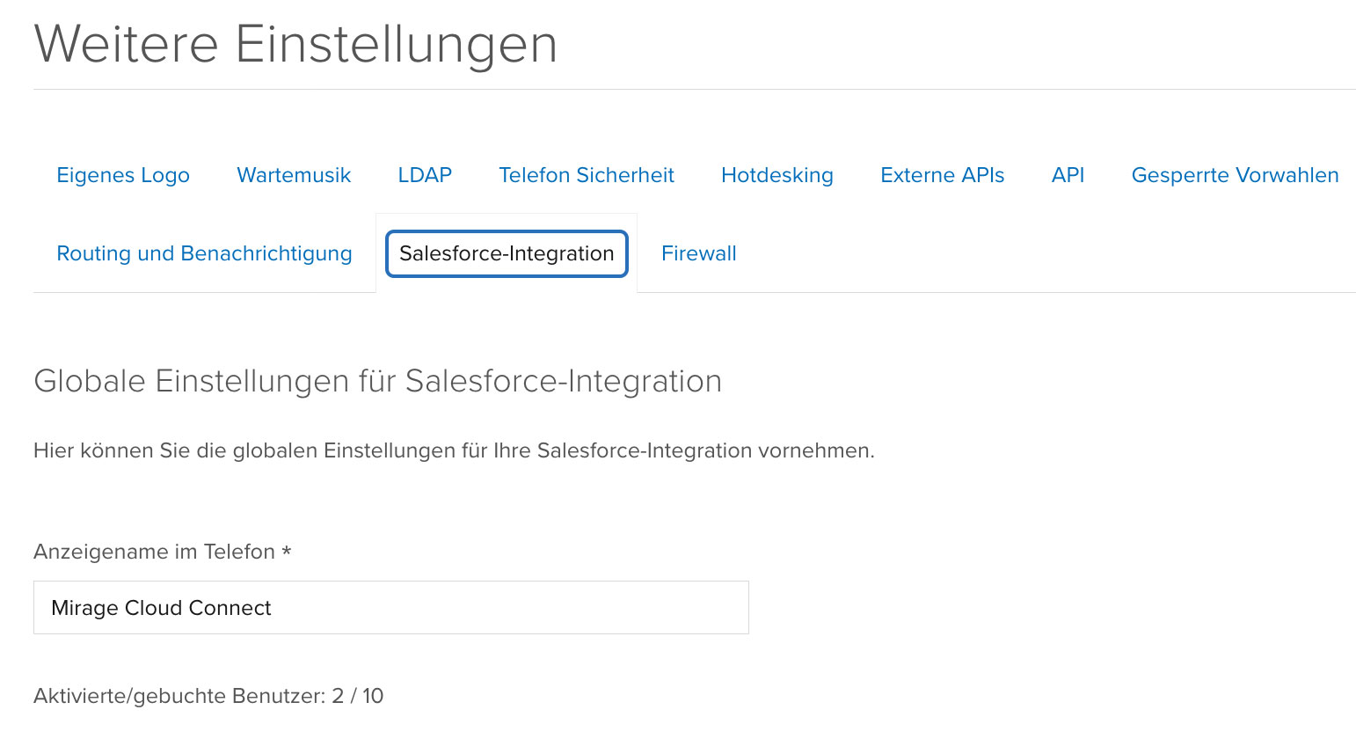The height and width of the screenshot is (739, 1356).
Task: Click the divider line below Weitere Einstellungen
Action: pos(695,89)
